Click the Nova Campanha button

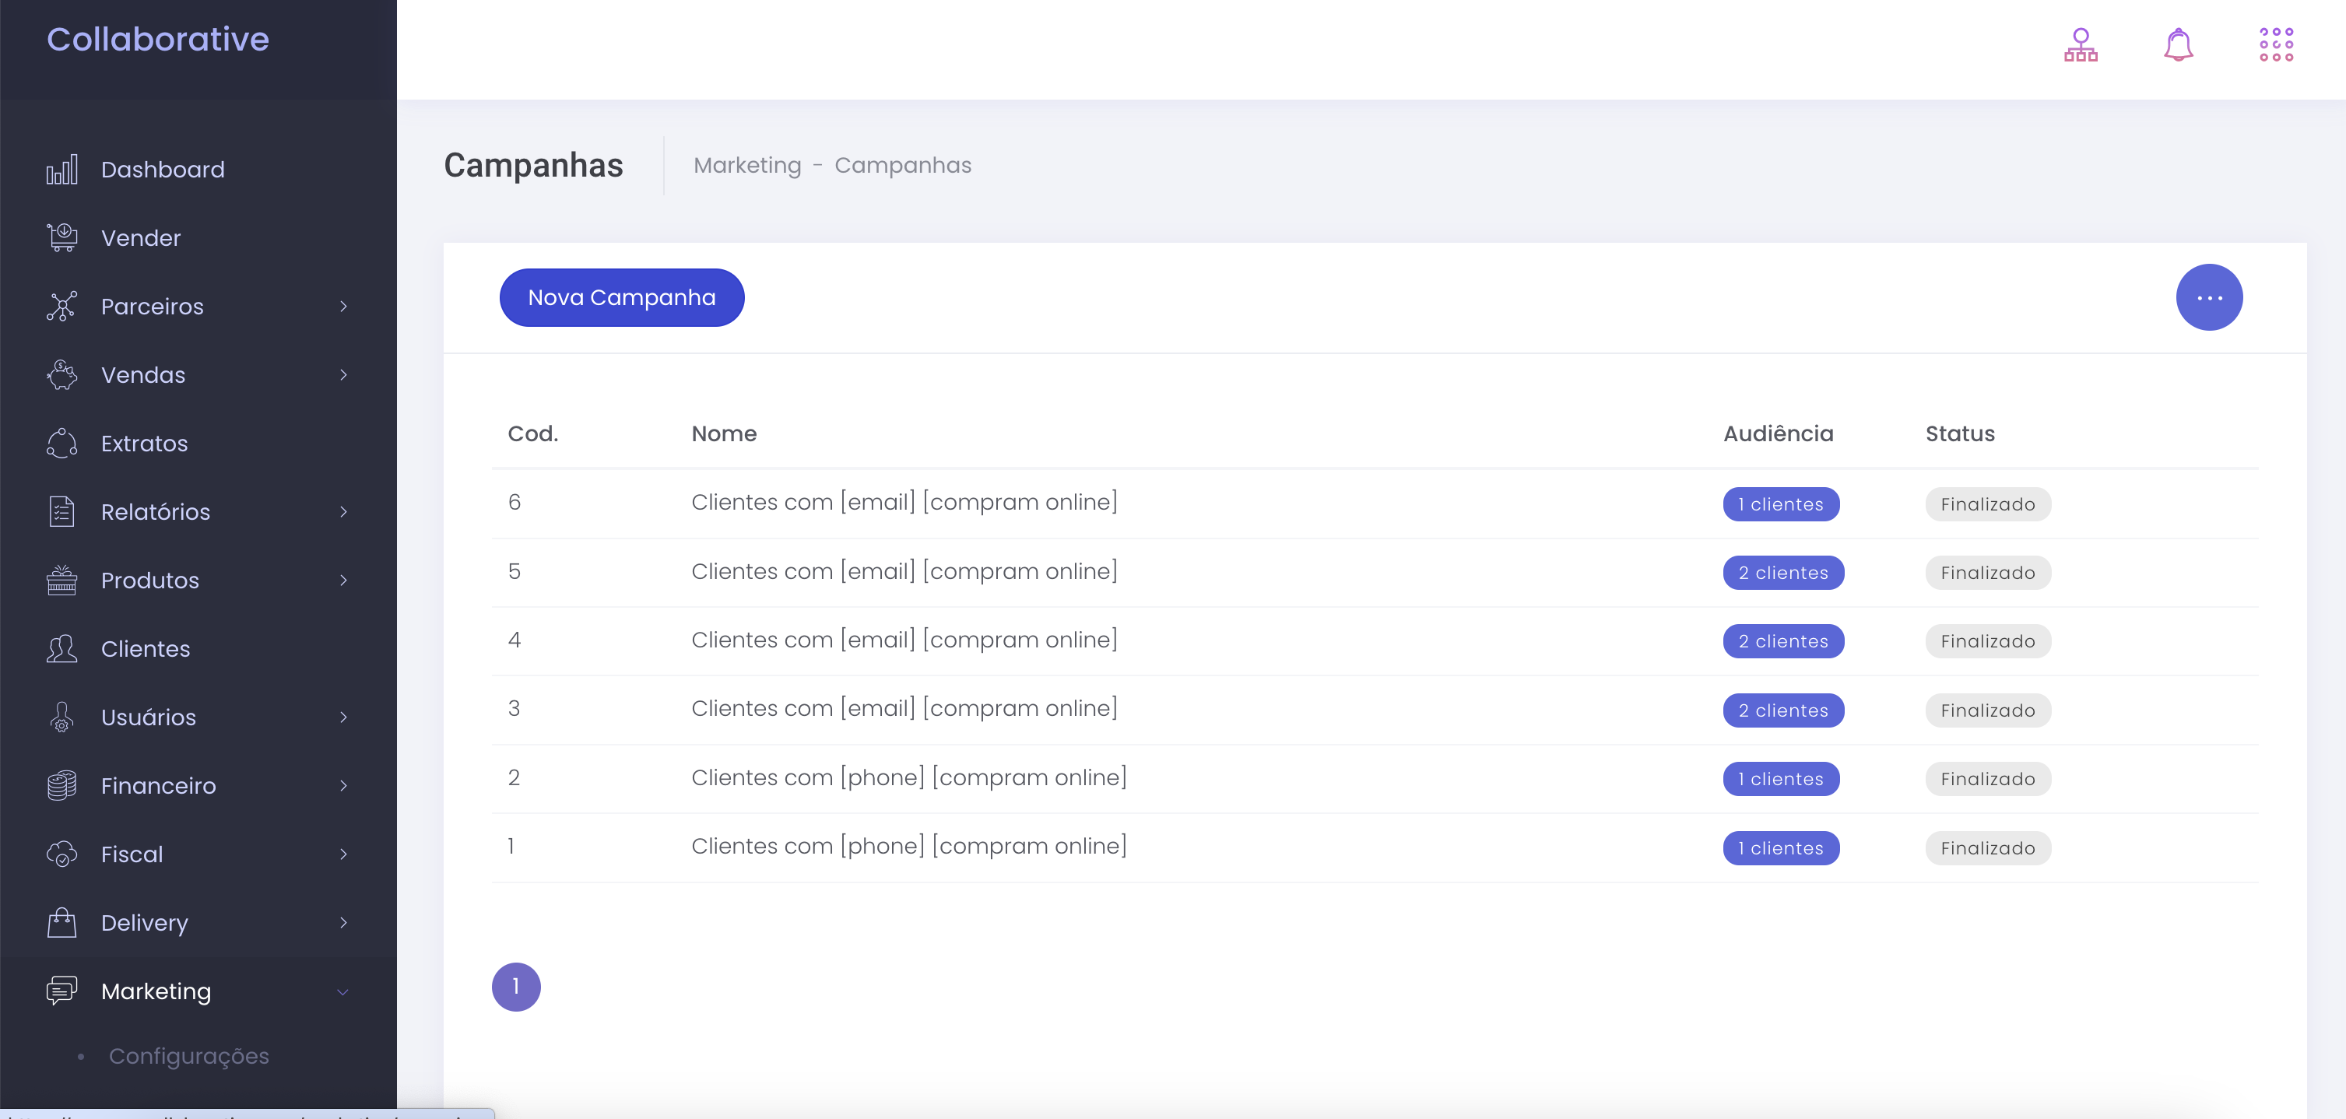(622, 298)
